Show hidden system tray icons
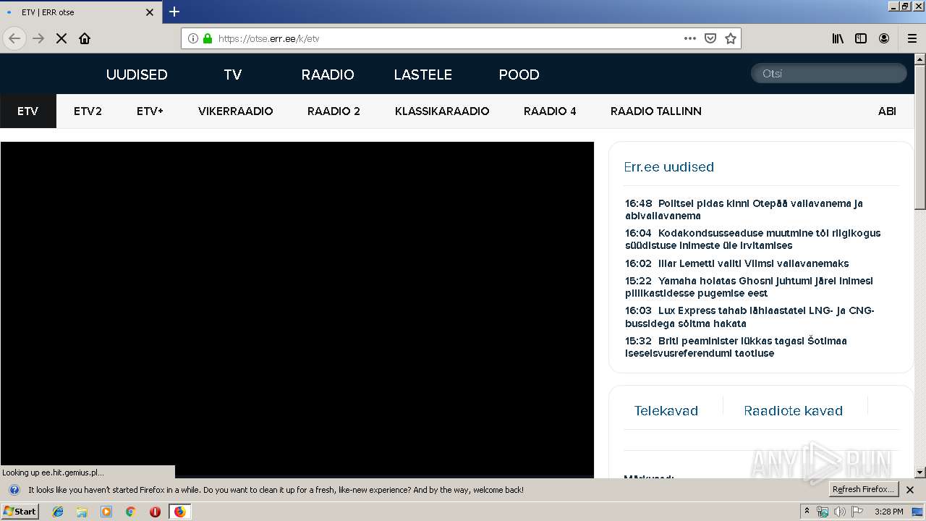This screenshot has height=521, width=926. [x=807, y=511]
